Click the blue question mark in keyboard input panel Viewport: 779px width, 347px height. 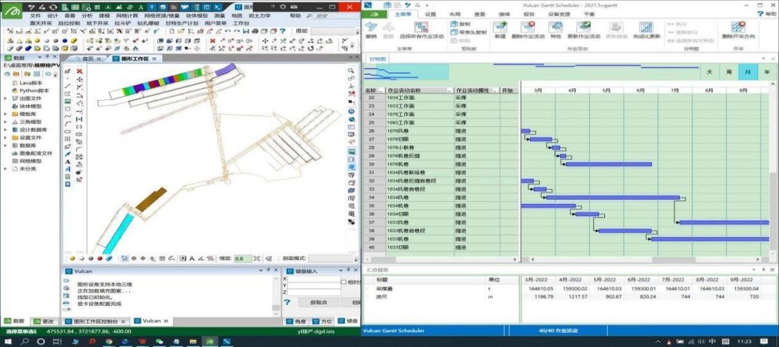[287, 302]
